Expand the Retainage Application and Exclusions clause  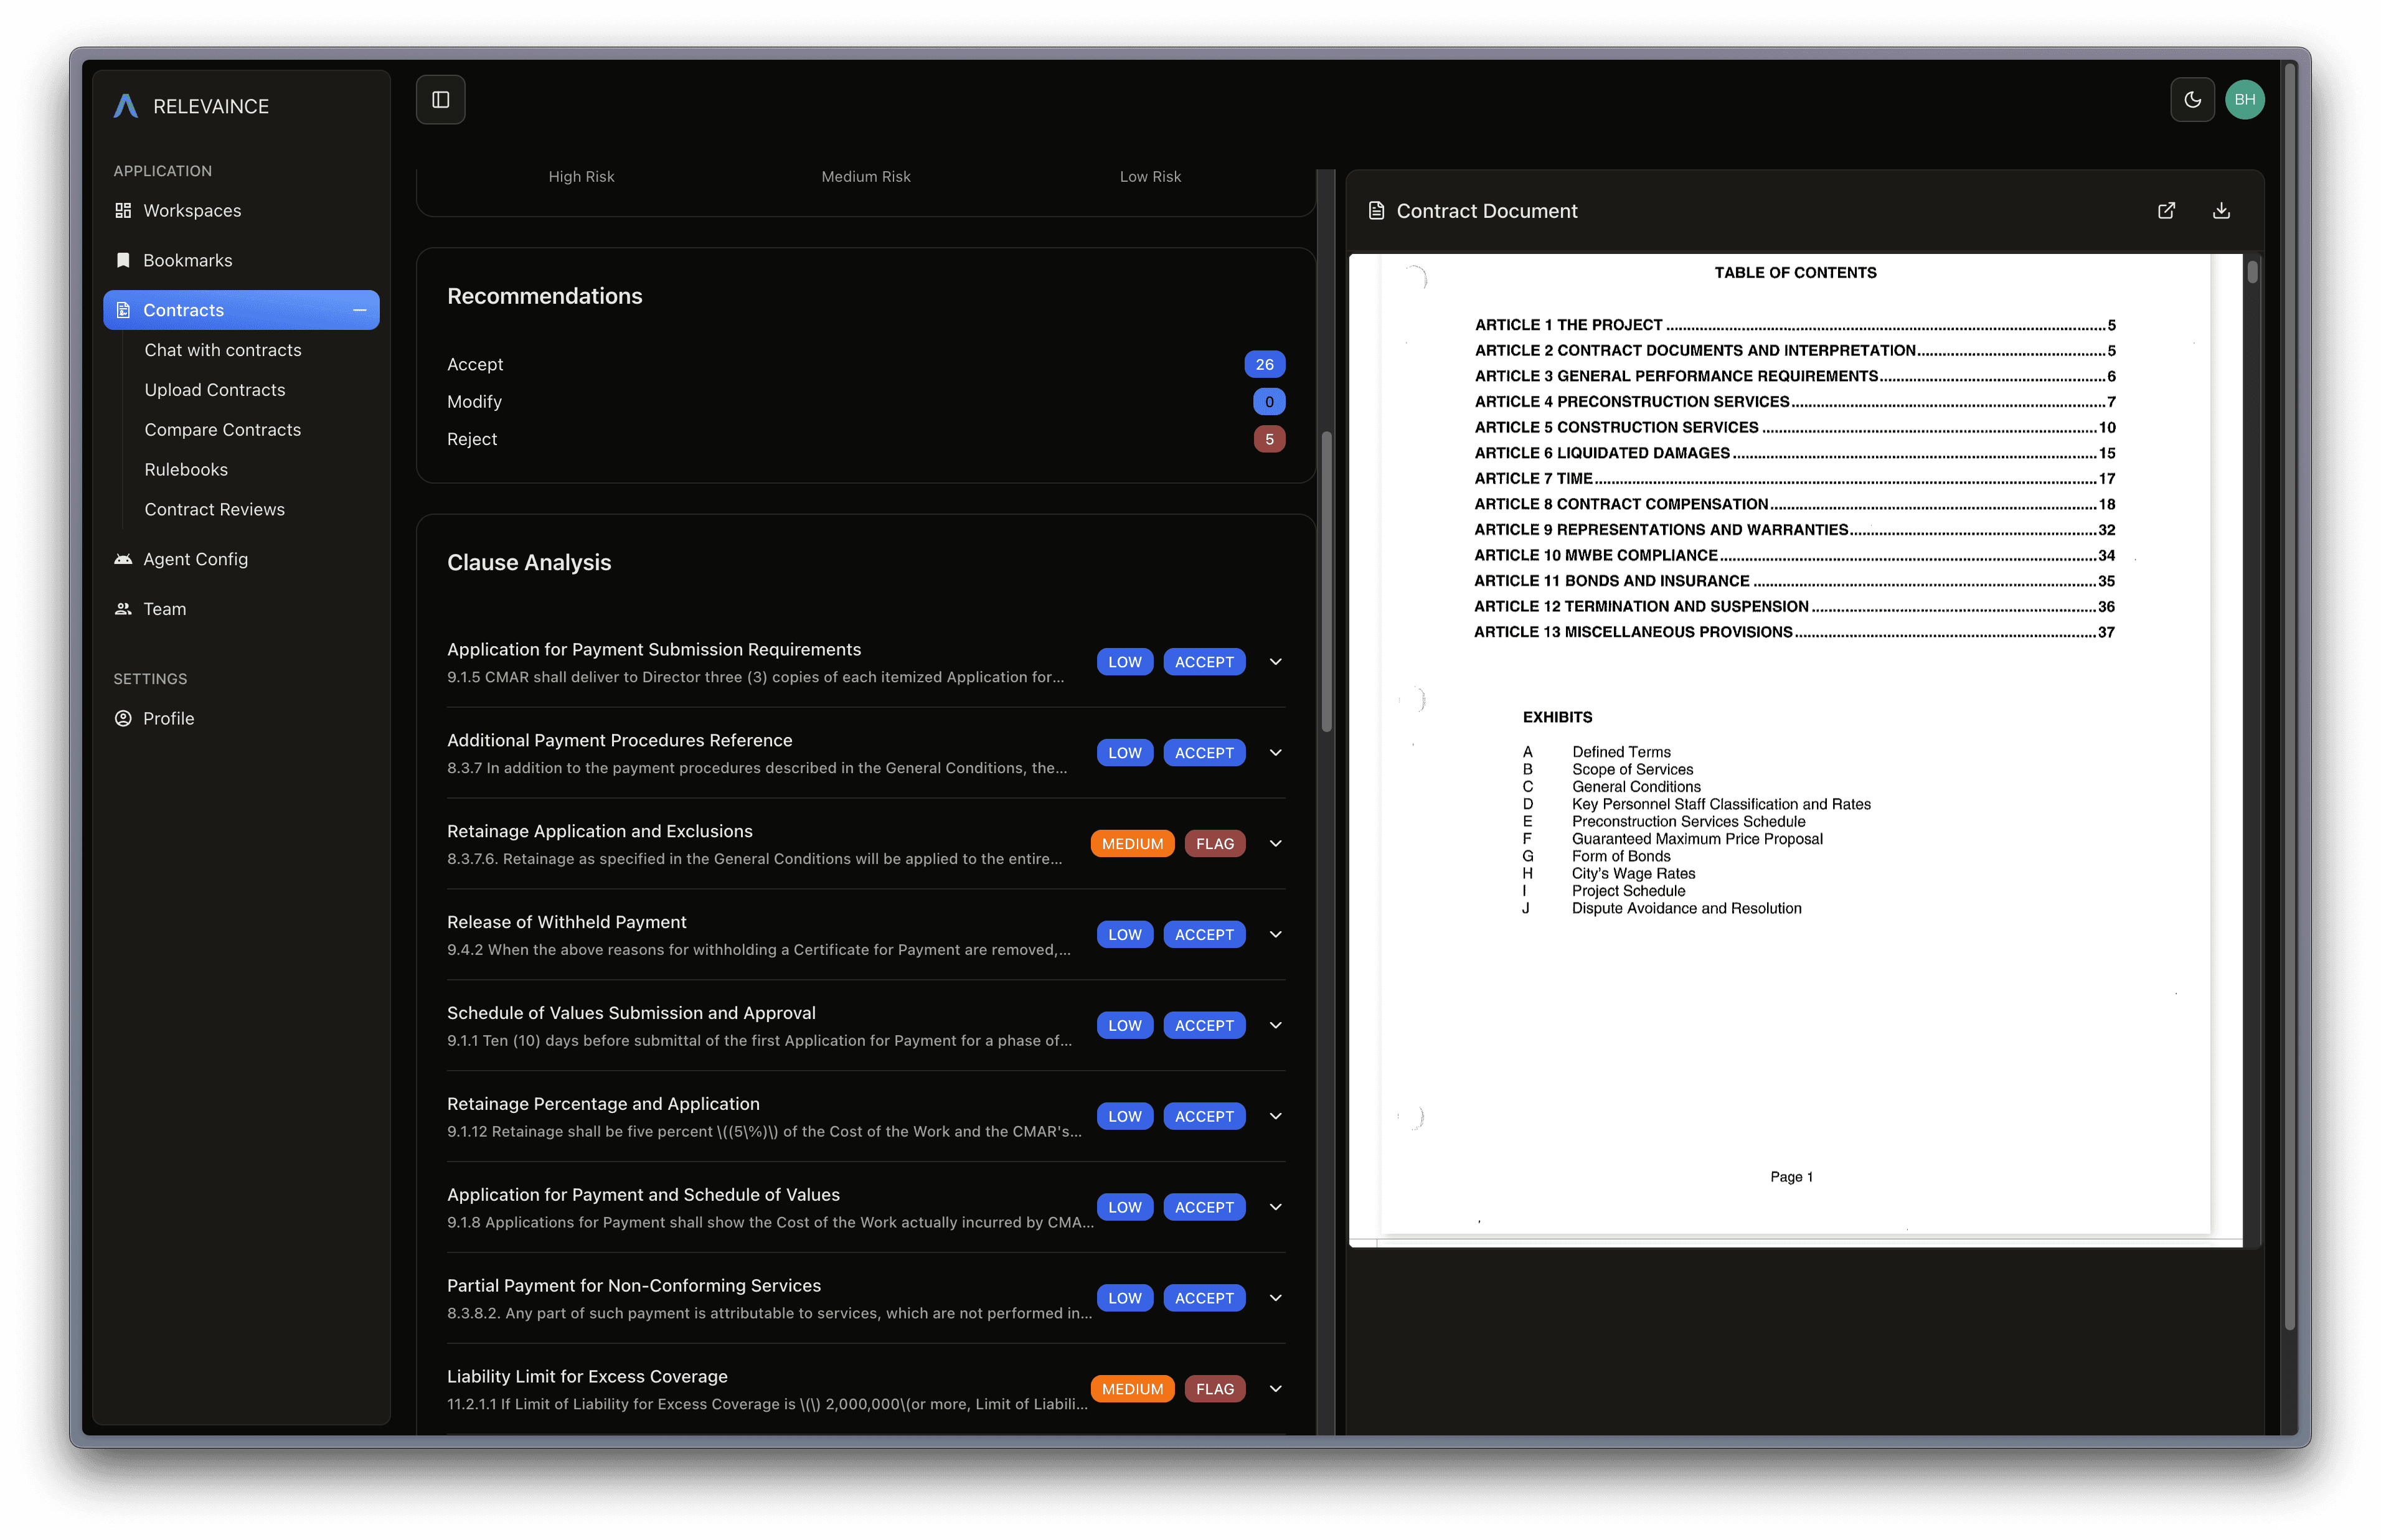pyautogui.click(x=1275, y=844)
